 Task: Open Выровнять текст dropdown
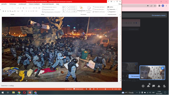point(48,9)
